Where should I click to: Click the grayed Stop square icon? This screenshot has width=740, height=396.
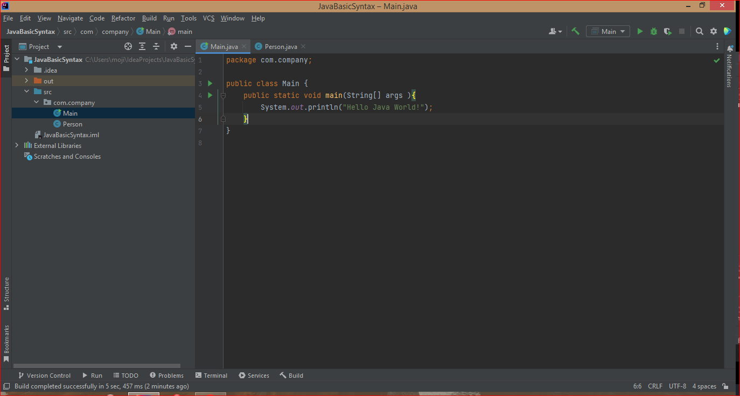click(682, 31)
